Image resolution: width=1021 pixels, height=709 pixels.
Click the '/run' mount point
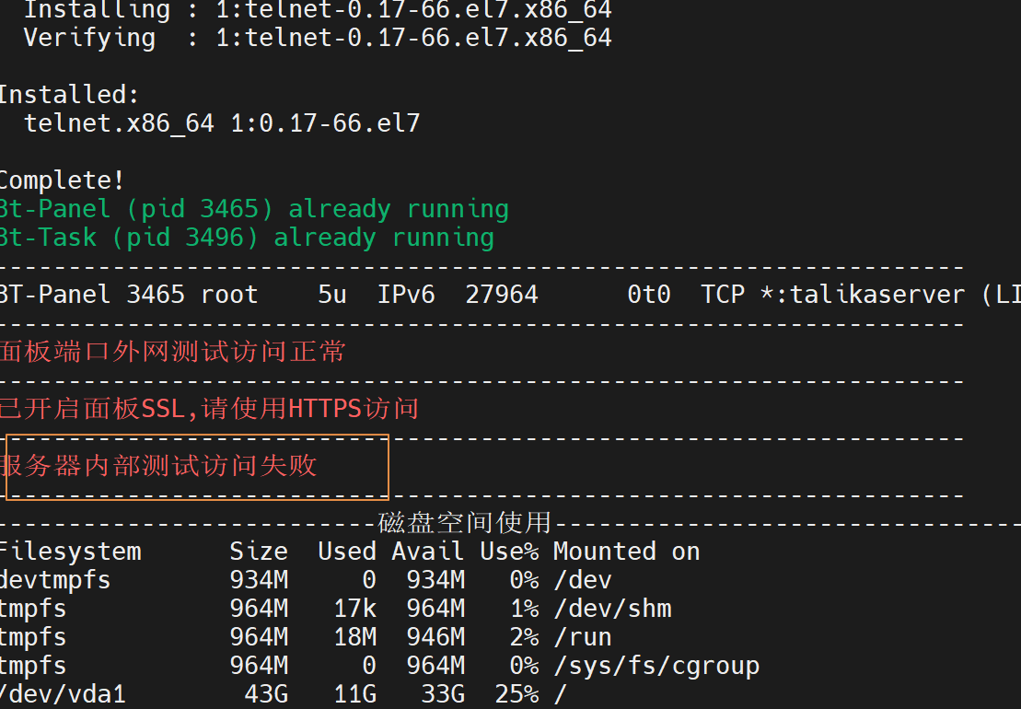583,638
